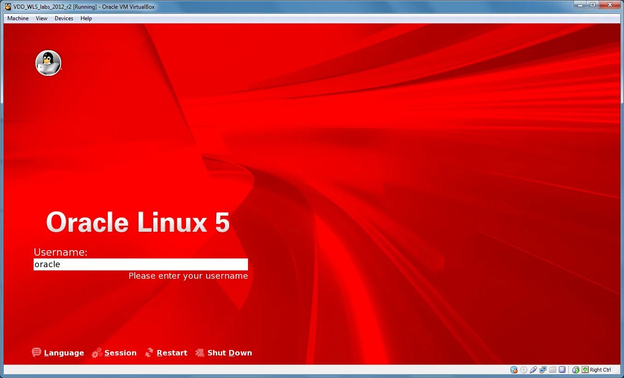
Task: Click the optical CD drive status icon
Action: [x=524, y=370]
